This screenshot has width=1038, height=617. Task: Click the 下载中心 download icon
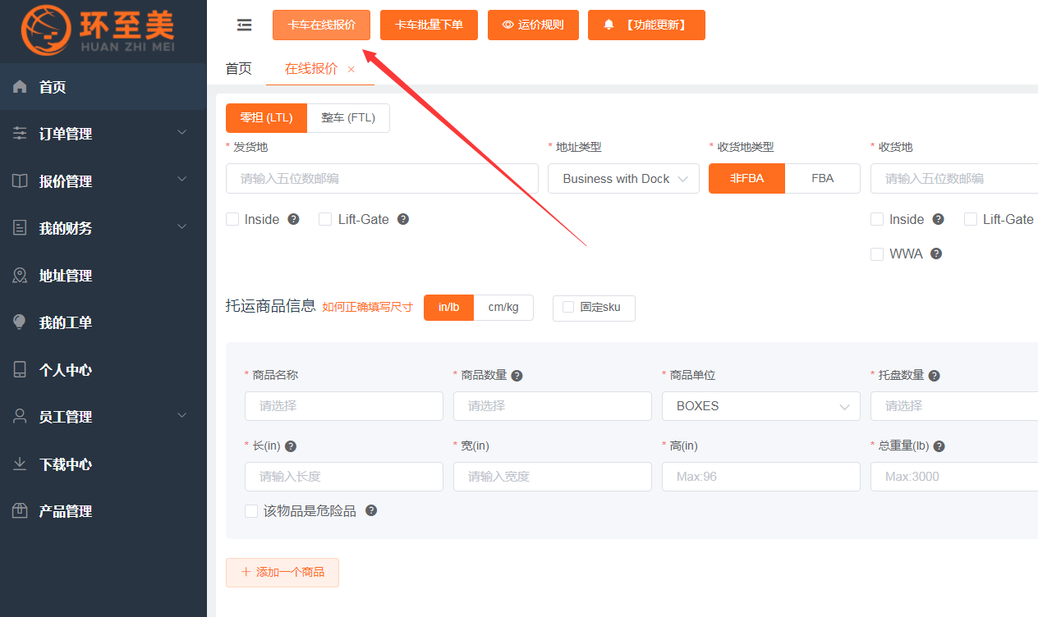coord(20,464)
